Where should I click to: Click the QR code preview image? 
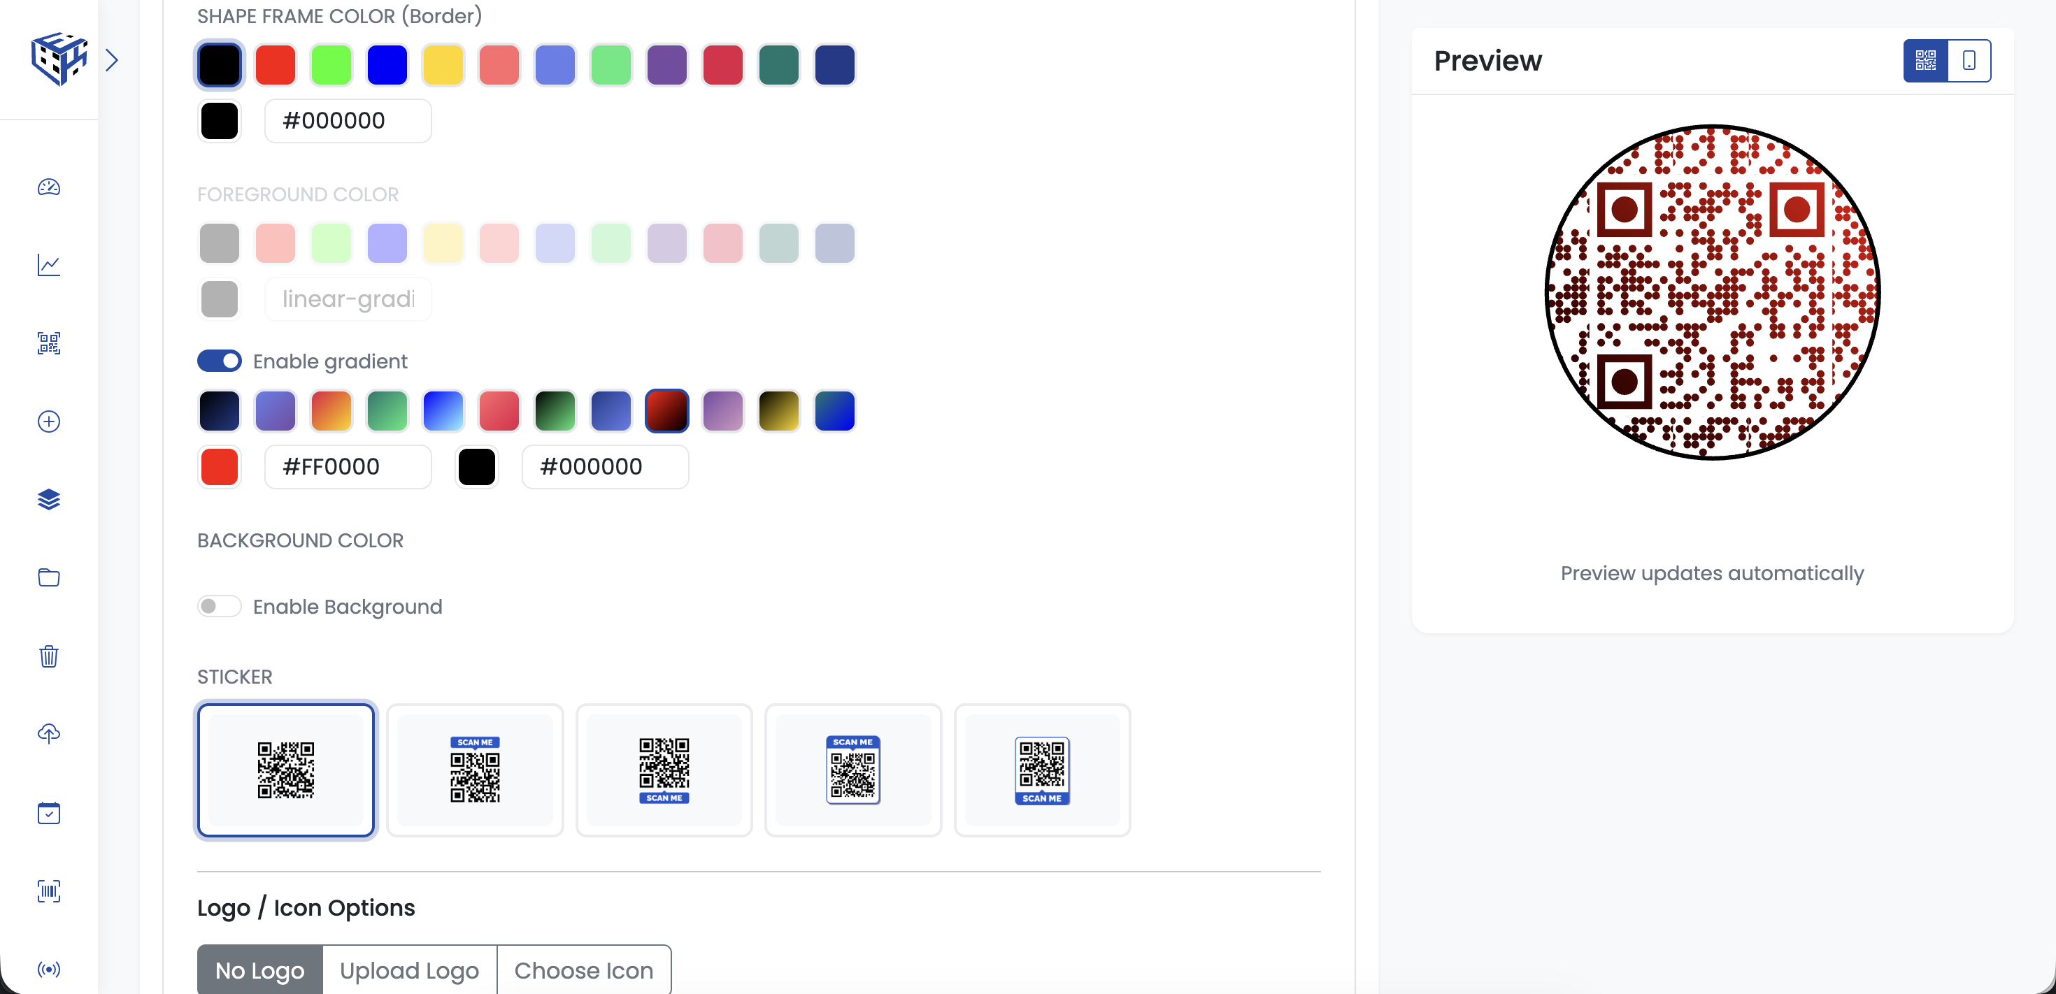click(x=1712, y=292)
